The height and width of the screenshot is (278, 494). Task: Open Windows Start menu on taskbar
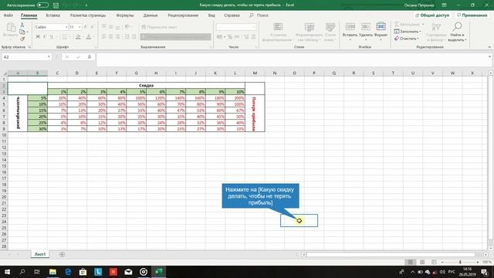point(7,272)
